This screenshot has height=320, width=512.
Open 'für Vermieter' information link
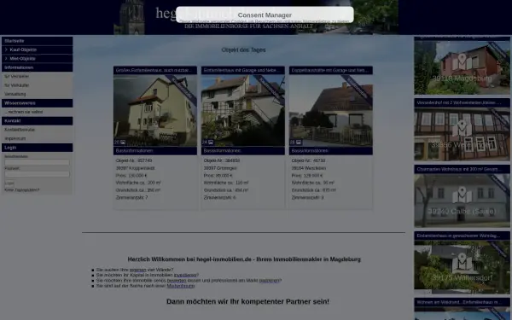17,77
